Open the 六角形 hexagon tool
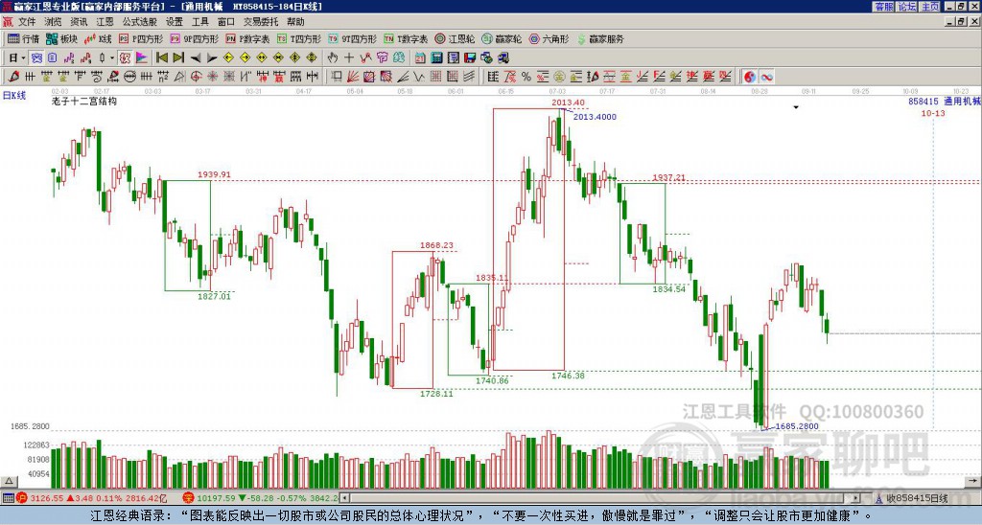The width and height of the screenshot is (982, 525). coord(549,38)
